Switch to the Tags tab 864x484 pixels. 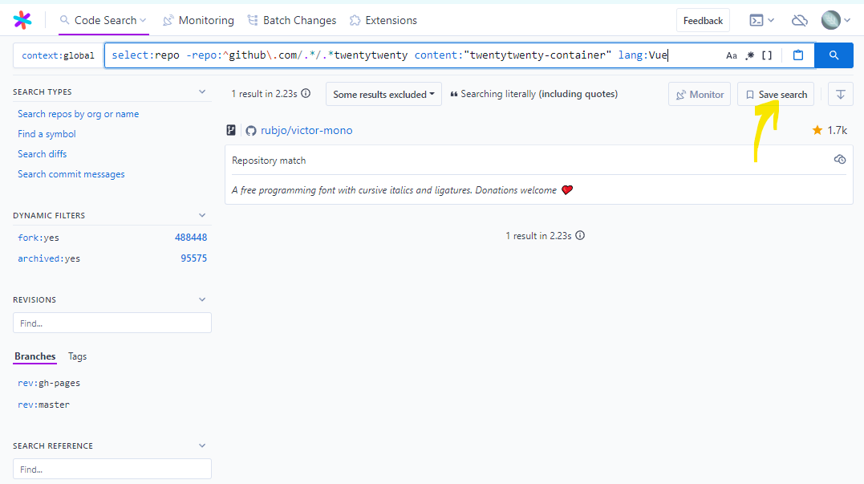[77, 356]
